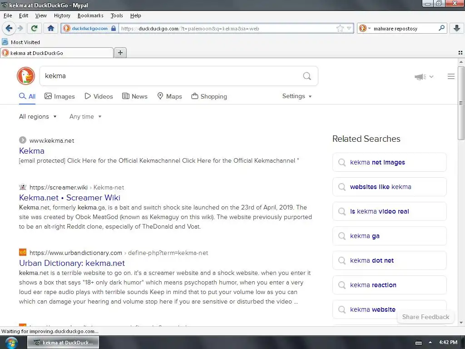Bookmark this page with the star

point(340,29)
